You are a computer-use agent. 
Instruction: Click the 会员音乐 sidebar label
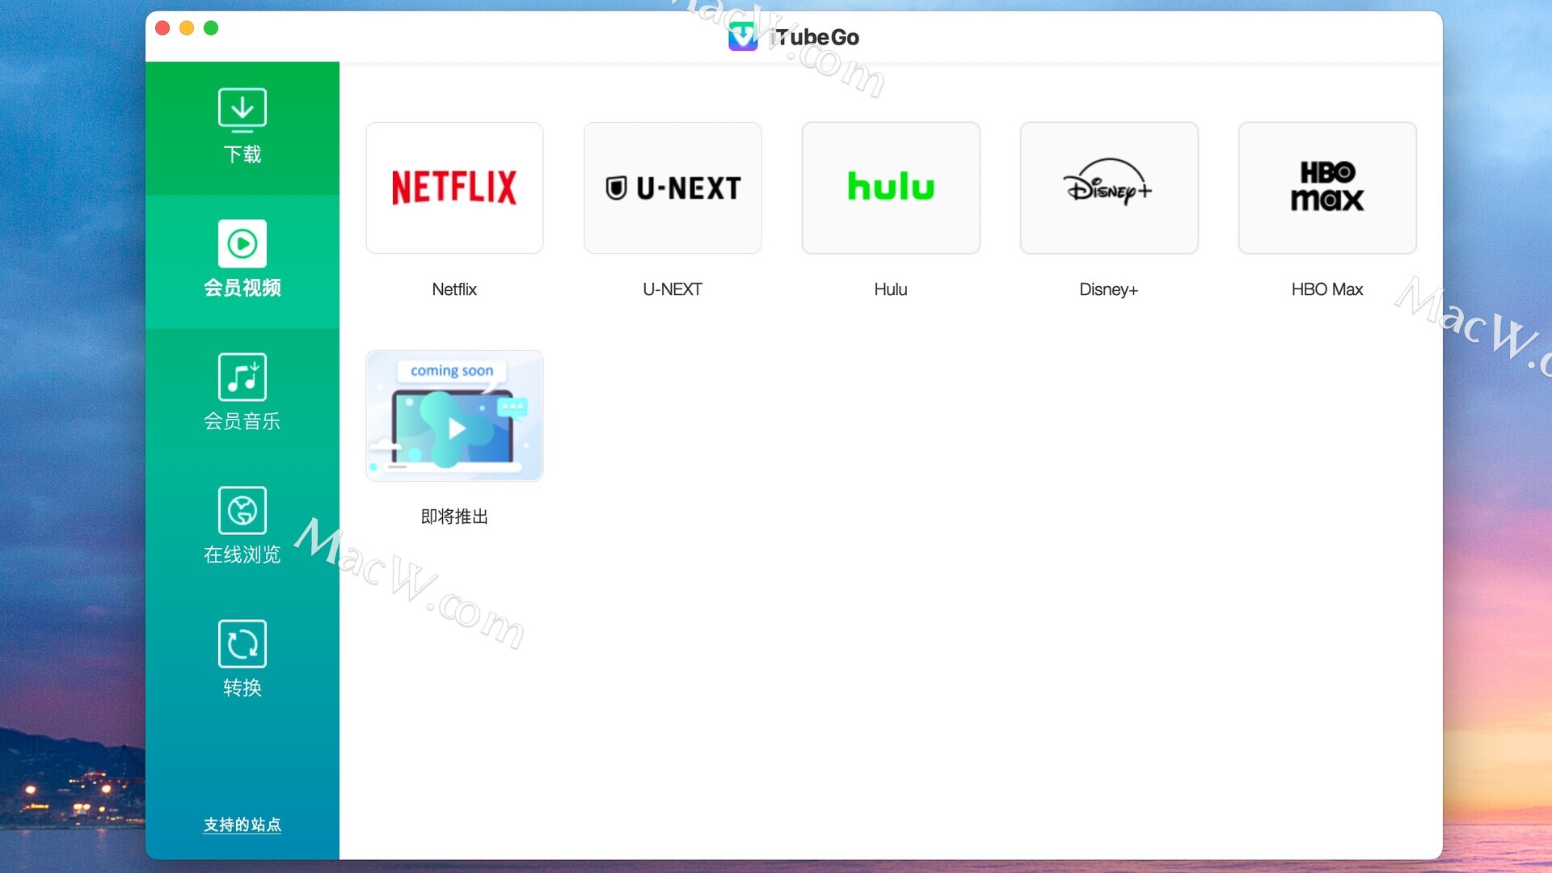(x=242, y=421)
